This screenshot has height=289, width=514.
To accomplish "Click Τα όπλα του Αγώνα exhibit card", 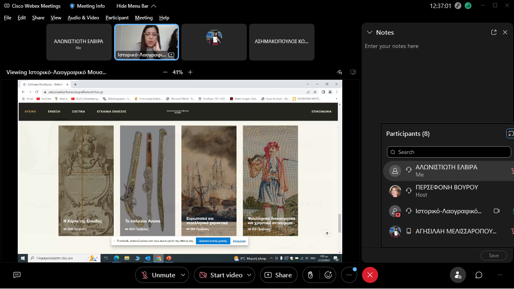I will (x=148, y=181).
